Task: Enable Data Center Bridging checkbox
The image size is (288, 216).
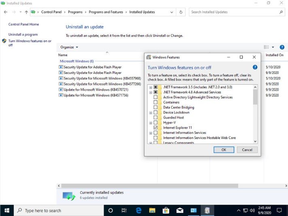Action: [156, 107]
